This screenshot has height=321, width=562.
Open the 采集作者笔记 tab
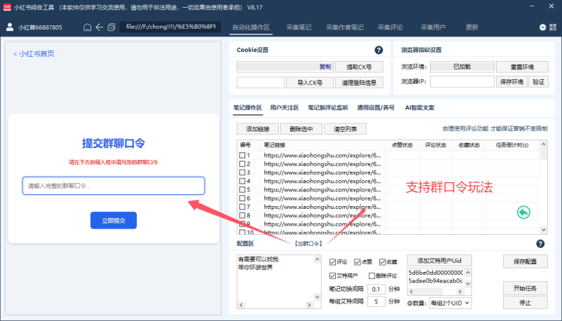pyautogui.click(x=344, y=27)
